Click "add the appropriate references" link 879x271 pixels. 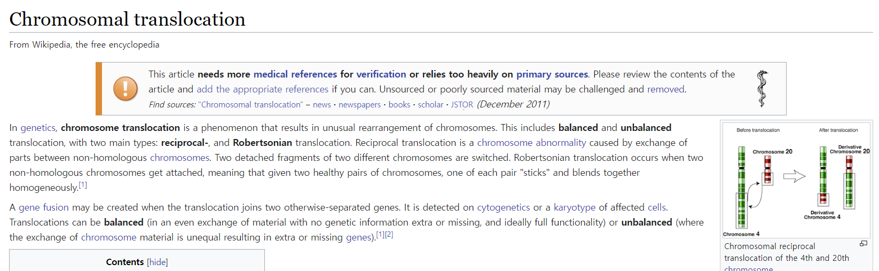(x=262, y=89)
